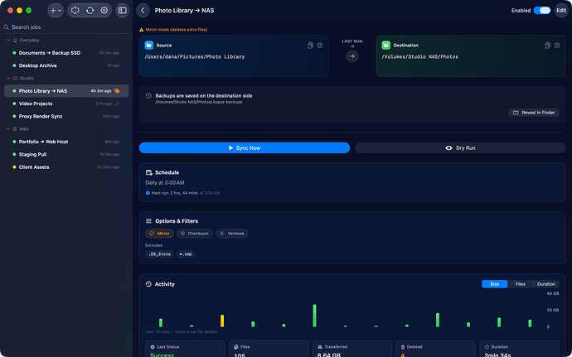Select the Desktop Archive job
This screenshot has height=357, width=572.
click(x=66, y=65)
